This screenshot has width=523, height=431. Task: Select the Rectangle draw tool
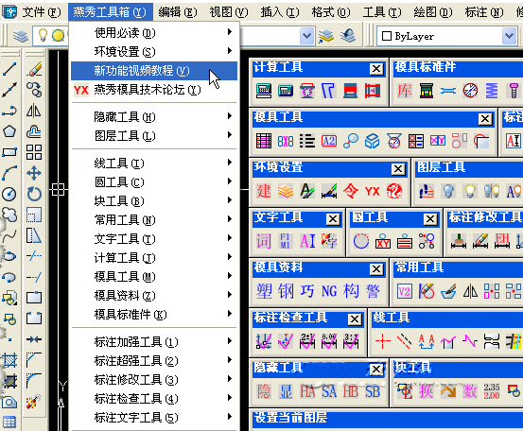point(9,152)
